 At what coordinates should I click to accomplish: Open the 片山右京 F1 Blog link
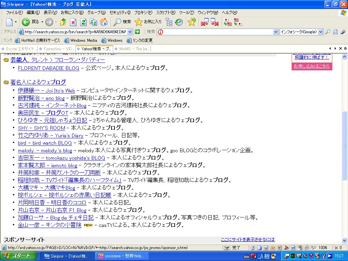click(x=52, y=210)
